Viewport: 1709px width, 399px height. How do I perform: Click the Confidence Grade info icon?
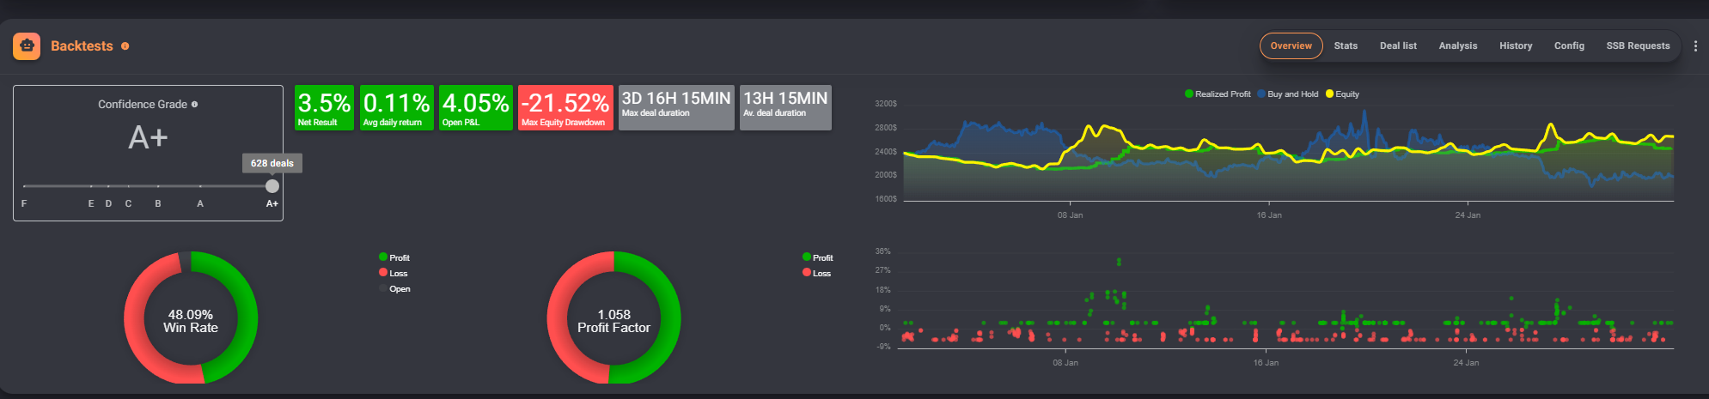[194, 105]
